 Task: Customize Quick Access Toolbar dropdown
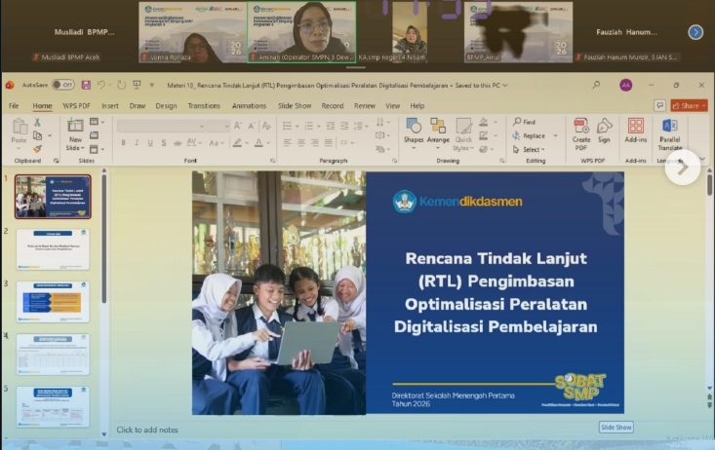coord(152,85)
